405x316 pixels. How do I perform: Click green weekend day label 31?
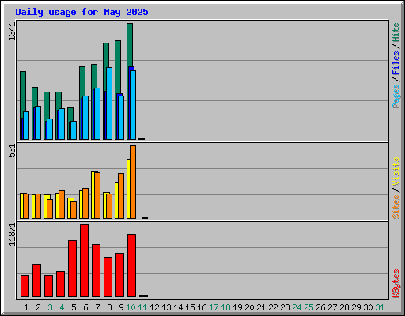point(380,307)
